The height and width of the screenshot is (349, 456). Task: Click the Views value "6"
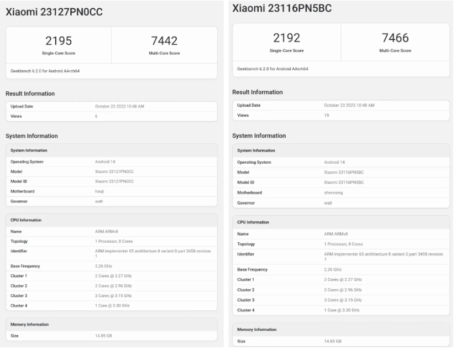pyautogui.click(x=96, y=117)
